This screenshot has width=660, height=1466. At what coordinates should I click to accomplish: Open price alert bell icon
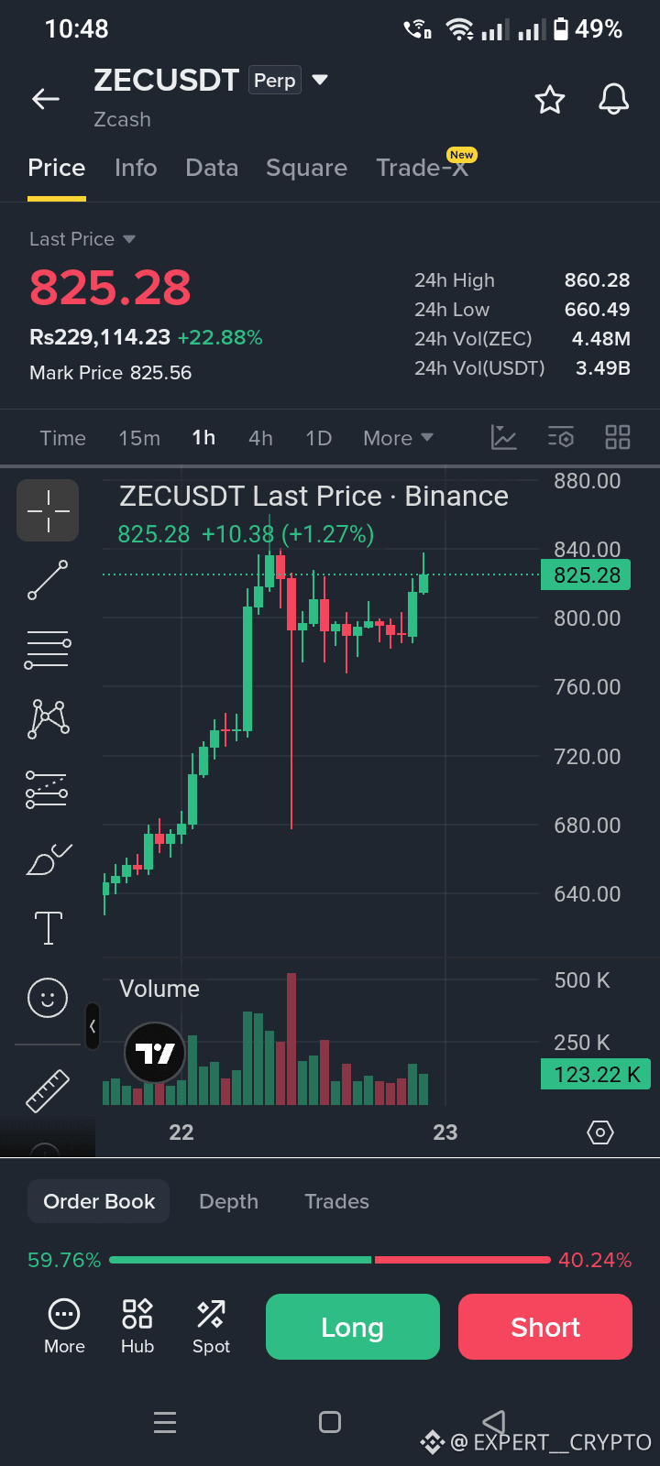click(x=614, y=99)
